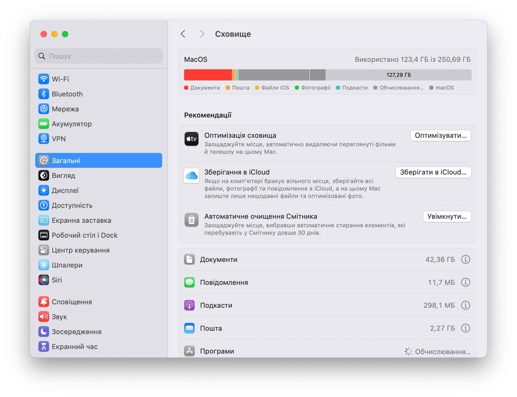This screenshot has height=397, width=517.
Task: Show info for Документи row
Action: click(x=466, y=259)
